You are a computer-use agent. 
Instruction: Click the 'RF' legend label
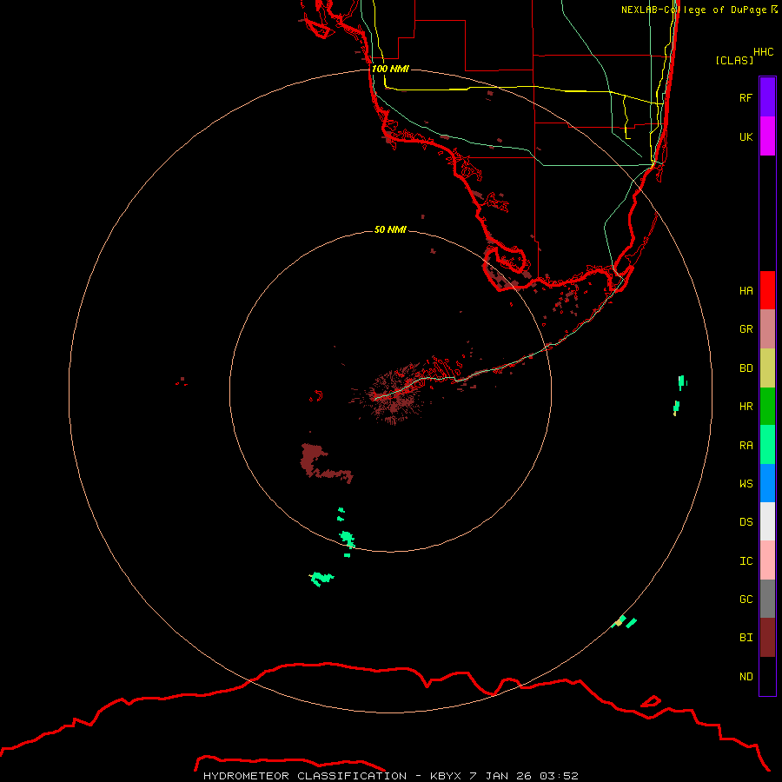[x=746, y=97]
